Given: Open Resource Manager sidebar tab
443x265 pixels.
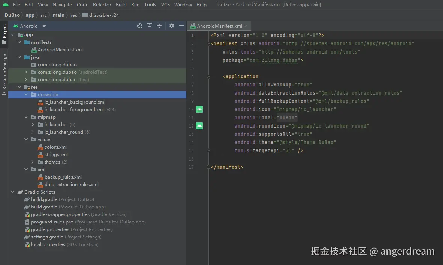Looking at the screenshot, I should (4, 74).
